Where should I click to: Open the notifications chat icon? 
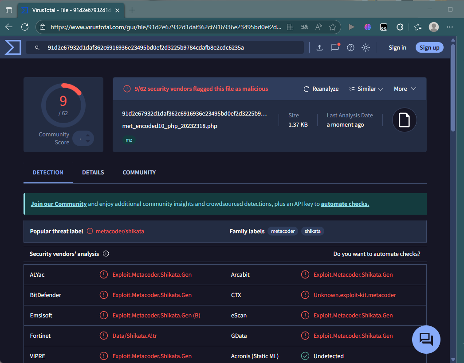[335, 47]
